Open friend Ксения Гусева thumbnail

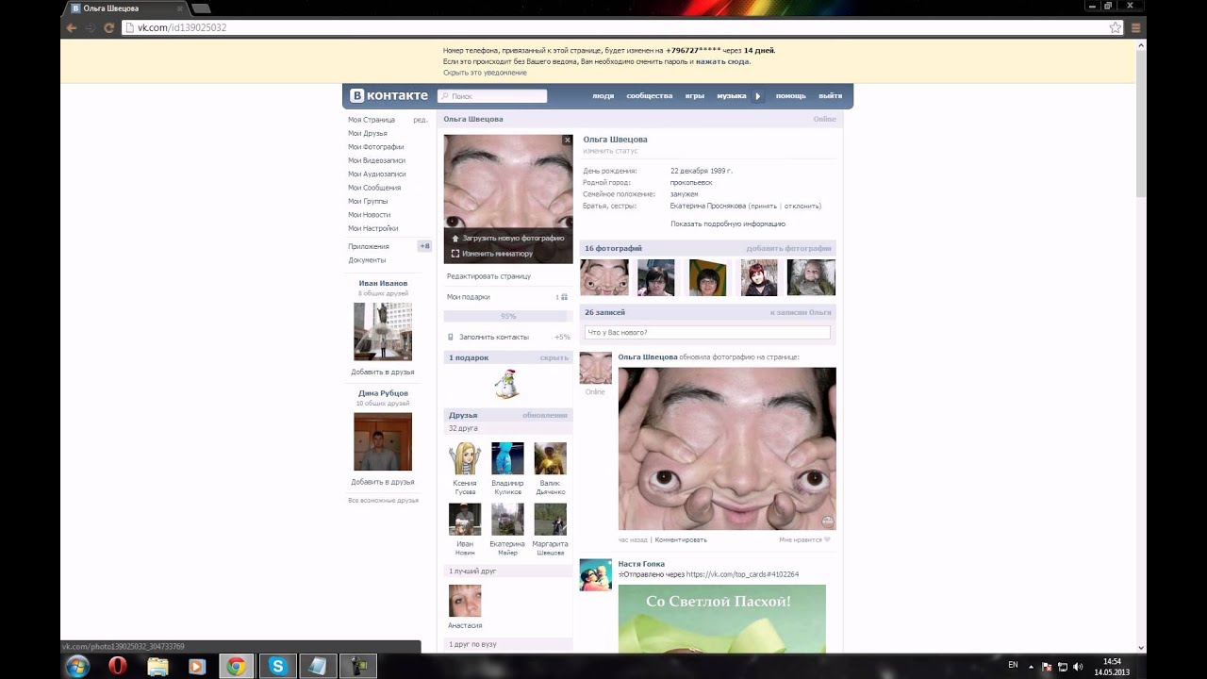pyautogui.click(x=465, y=458)
